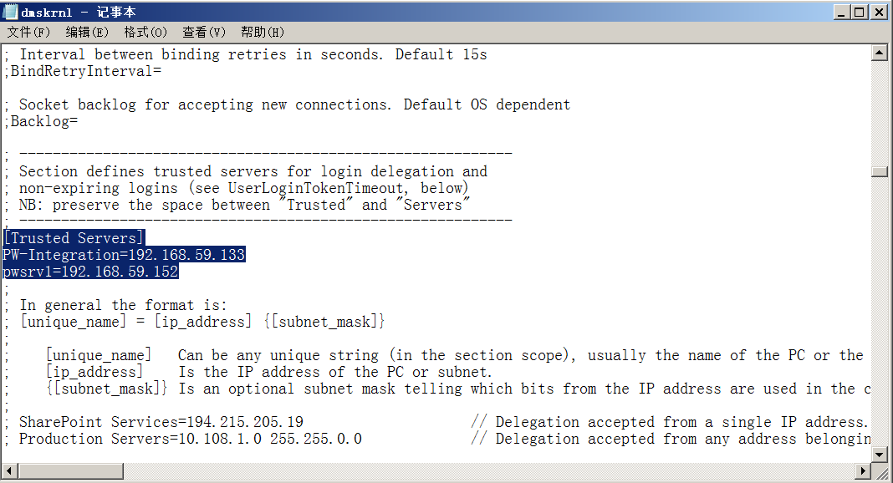Click the Notepad icon in title bar
Screen dimensions: 893x483
10,12
